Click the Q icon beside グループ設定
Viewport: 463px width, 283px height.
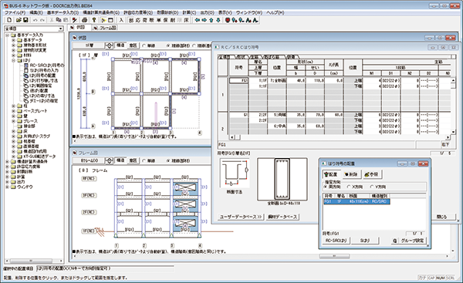(x=395, y=241)
